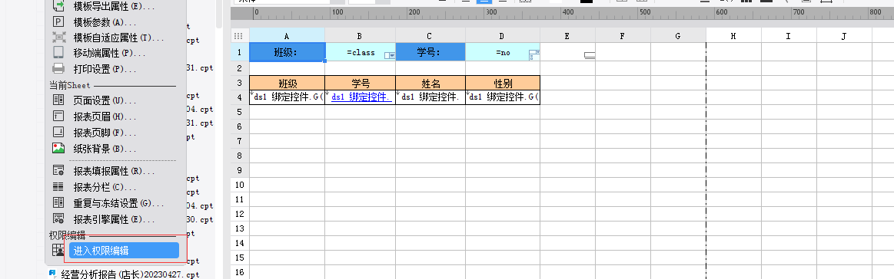Select row 3 header

tap(240, 83)
